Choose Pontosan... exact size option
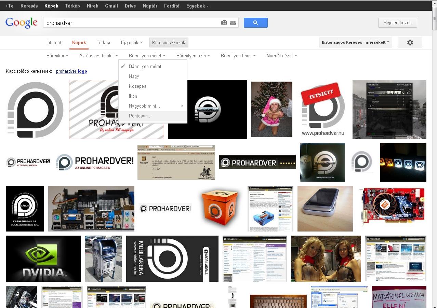437x308 pixels. (153, 116)
